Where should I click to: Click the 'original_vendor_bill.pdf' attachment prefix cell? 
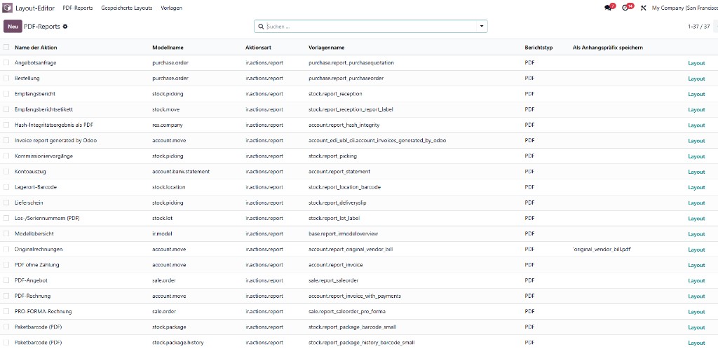(x=602, y=249)
